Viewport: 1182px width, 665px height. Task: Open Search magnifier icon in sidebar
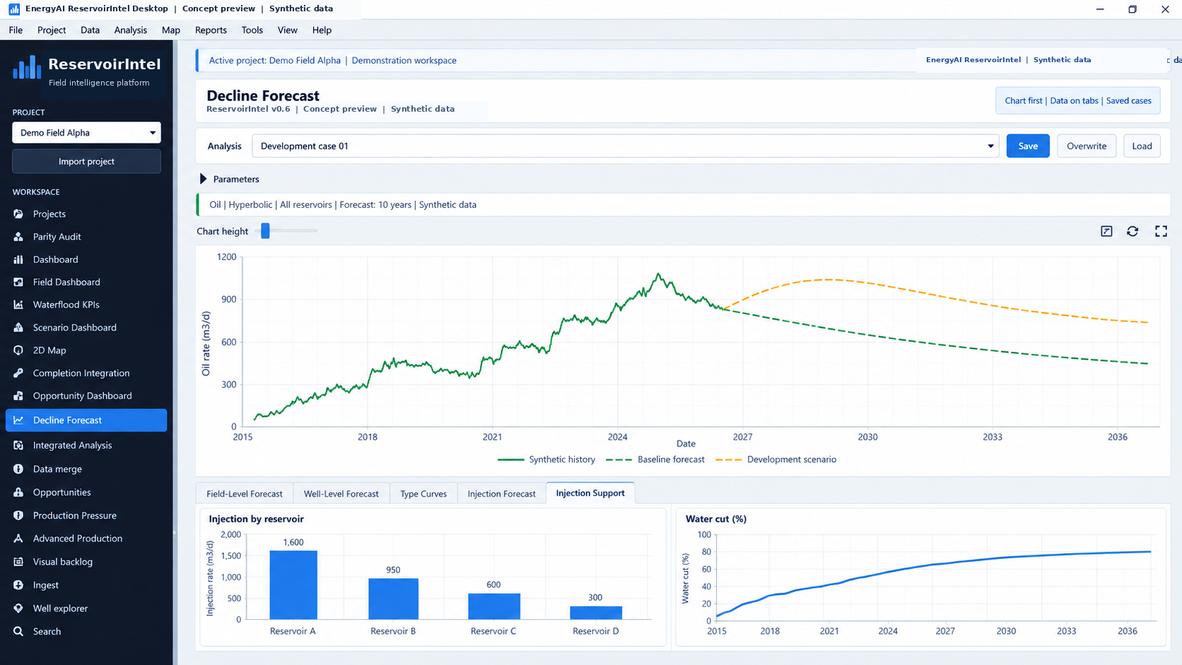(18, 632)
